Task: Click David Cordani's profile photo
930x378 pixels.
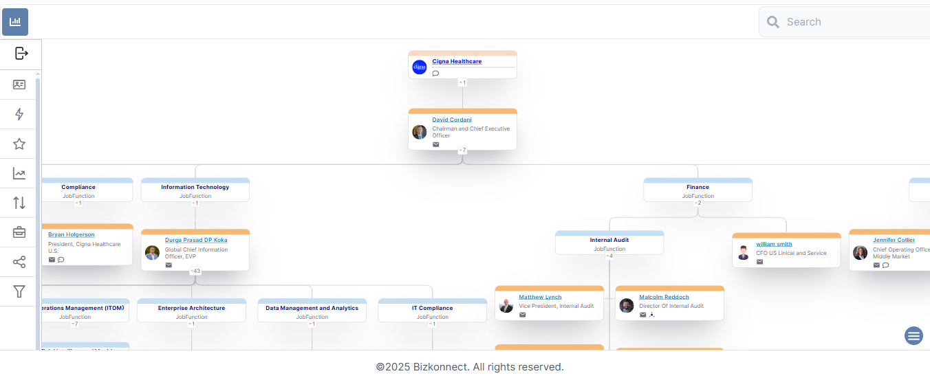Action: [x=420, y=132]
